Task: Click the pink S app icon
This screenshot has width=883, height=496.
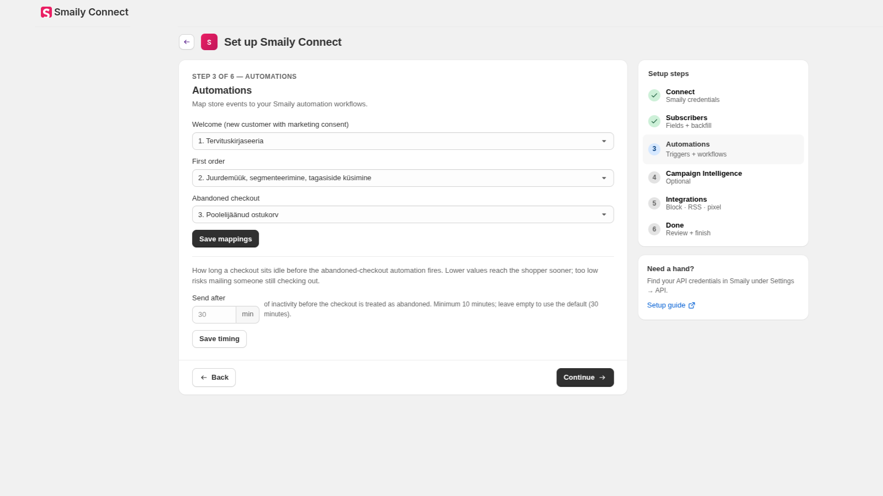Action: 209,42
